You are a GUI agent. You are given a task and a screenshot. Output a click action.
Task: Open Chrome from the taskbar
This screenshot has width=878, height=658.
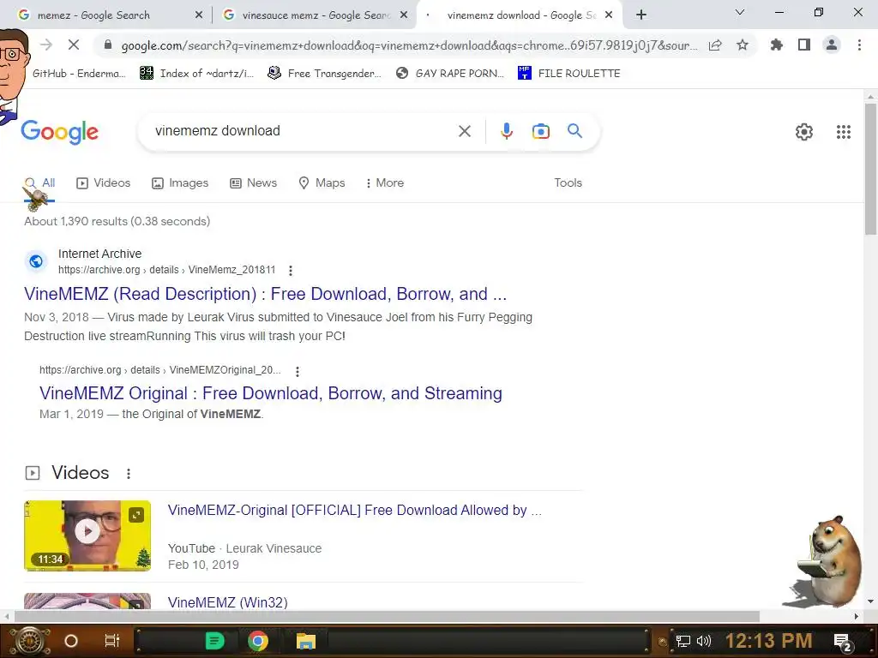(x=257, y=641)
